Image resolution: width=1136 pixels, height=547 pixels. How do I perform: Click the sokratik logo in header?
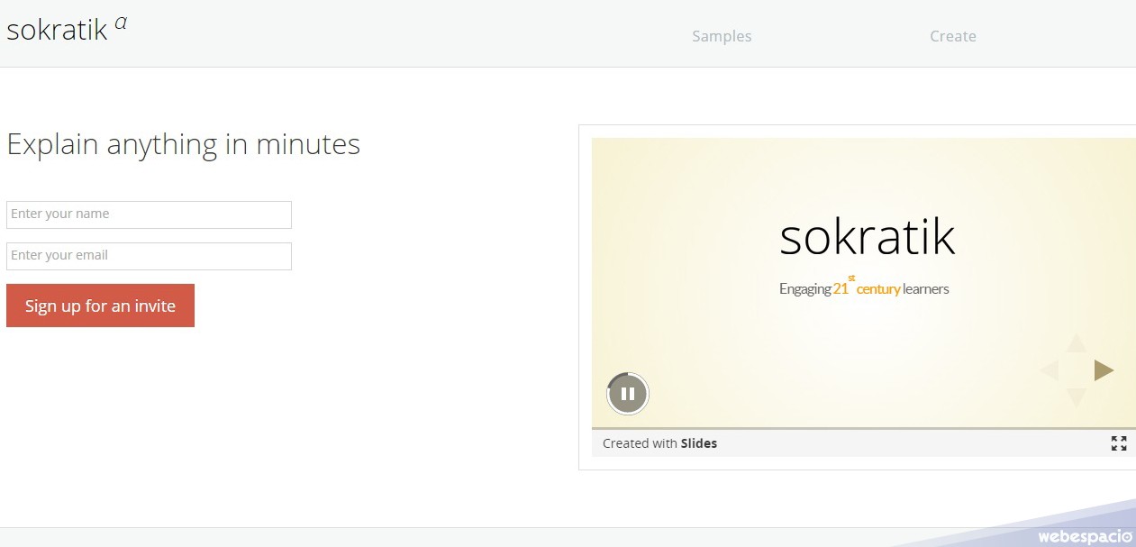(58, 32)
